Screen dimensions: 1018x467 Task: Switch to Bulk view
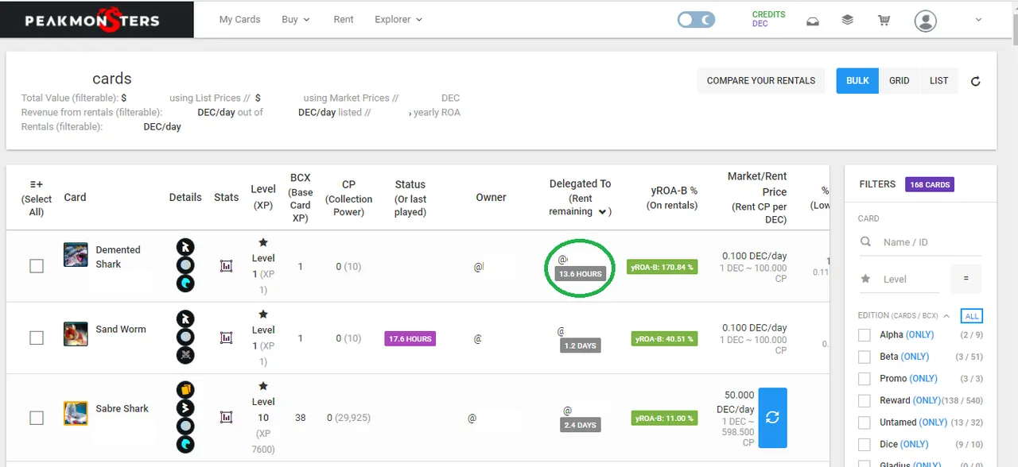(857, 80)
